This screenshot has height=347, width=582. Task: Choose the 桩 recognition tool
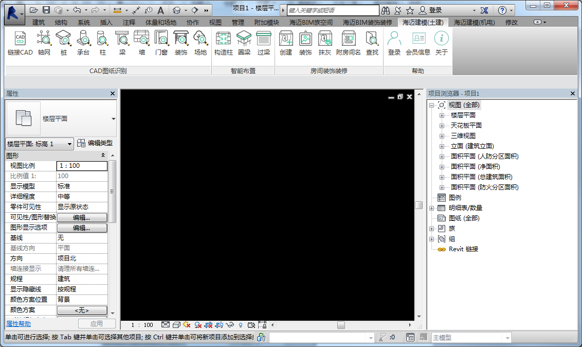pyautogui.click(x=63, y=43)
